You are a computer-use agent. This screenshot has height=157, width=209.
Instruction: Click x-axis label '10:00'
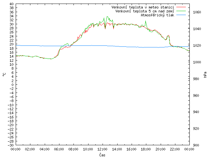click(x=88, y=149)
